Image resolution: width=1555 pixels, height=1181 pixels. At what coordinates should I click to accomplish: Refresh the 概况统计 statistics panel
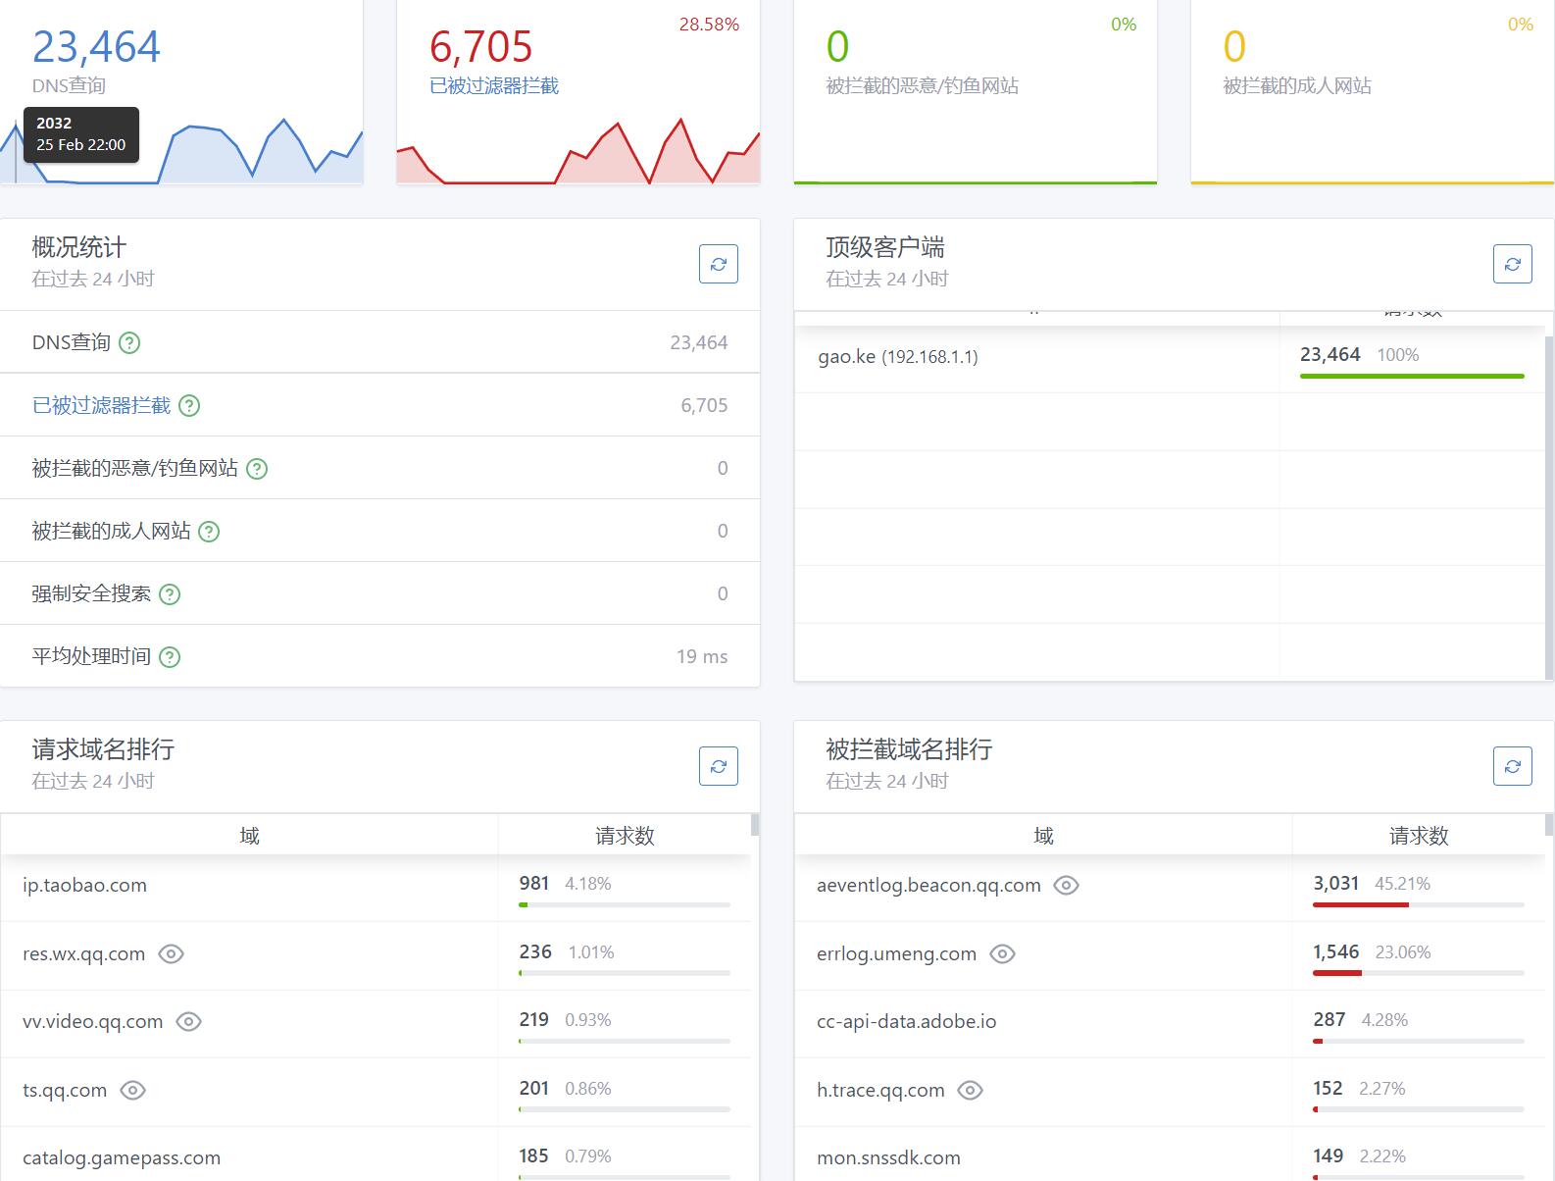point(718,264)
